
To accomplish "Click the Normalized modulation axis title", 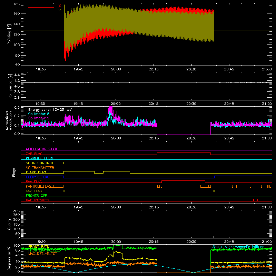I will click(9, 120).
